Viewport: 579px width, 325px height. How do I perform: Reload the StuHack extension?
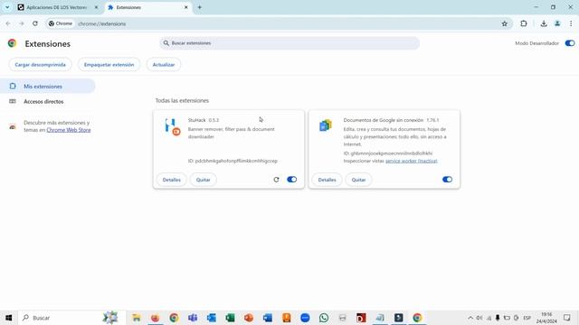[x=276, y=180]
